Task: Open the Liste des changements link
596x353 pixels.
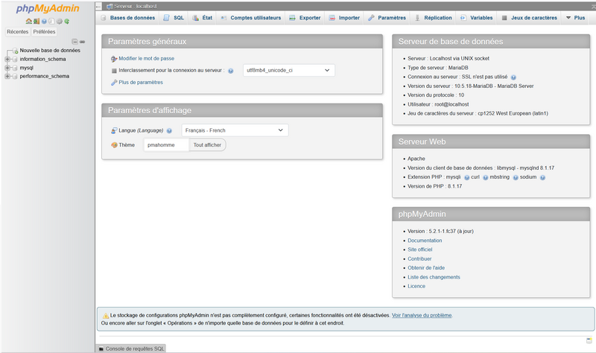Action: tap(434, 277)
